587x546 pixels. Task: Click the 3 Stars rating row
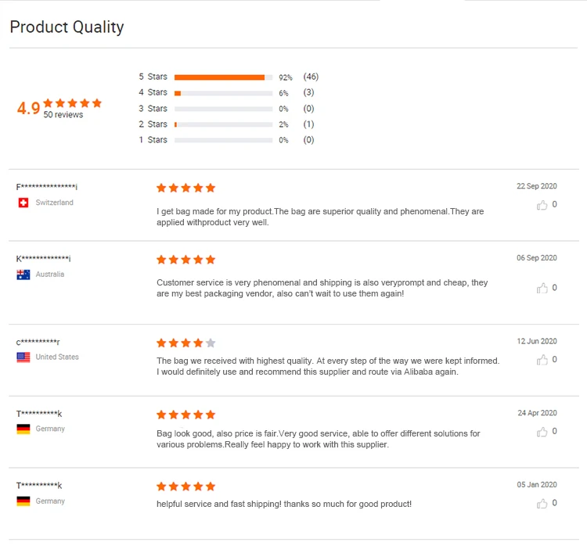click(x=223, y=109)
